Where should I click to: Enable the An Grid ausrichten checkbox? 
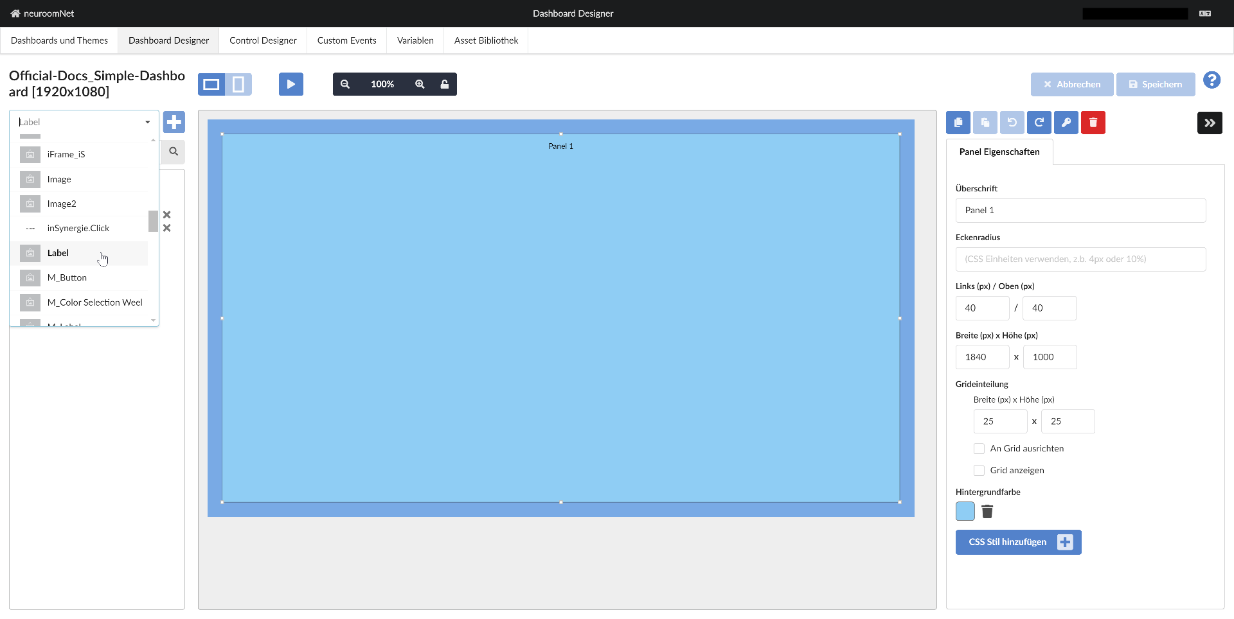(x=979, y=448)
